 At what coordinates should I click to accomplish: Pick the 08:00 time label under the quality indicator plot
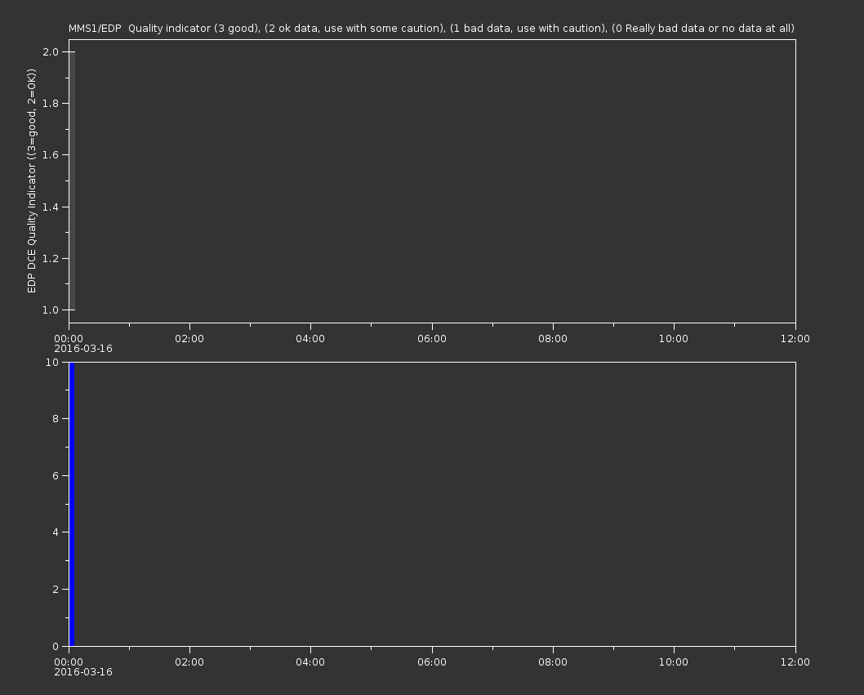(x=553, y=338)
